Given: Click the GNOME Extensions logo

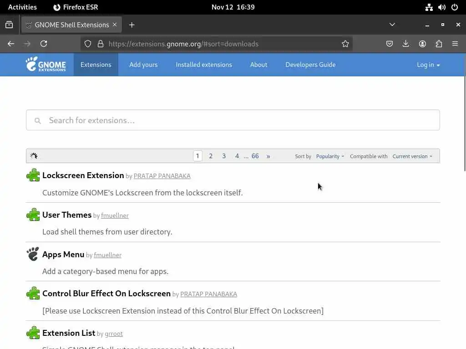Looking at the screenshot, I should click(x=46, y=65).
